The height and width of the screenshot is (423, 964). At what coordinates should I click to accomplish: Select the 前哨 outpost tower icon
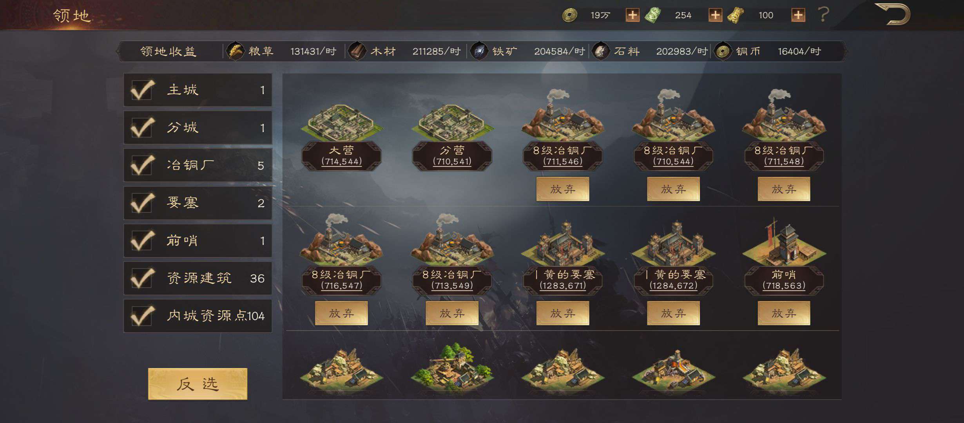coord(784,243)
